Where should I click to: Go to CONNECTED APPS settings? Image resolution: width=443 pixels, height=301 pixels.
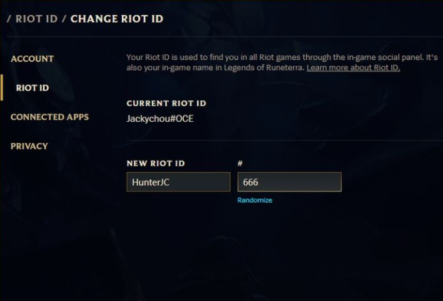pos(50,117)
